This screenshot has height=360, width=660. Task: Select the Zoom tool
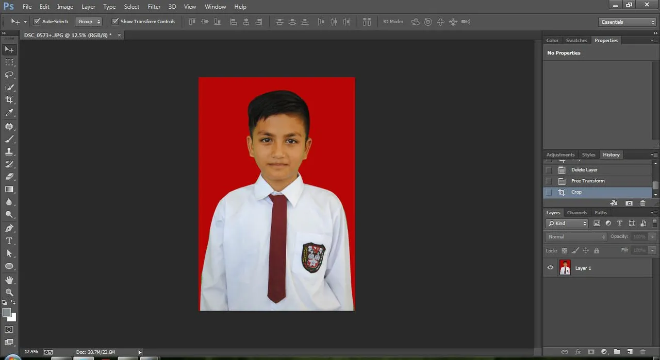(x=9, y=292)
